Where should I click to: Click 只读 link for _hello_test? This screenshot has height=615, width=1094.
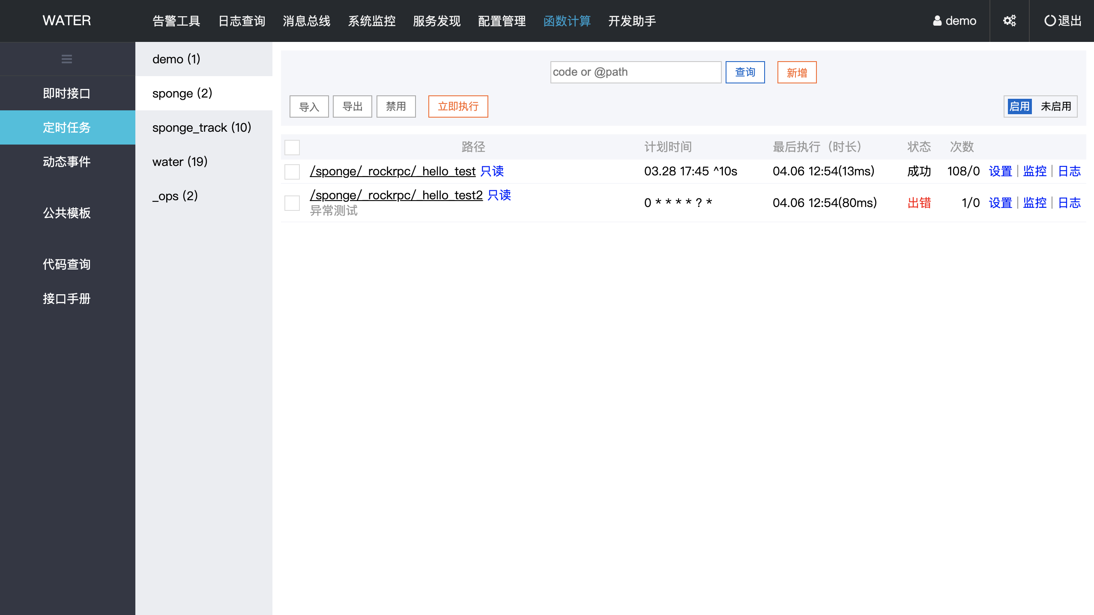pyautogui.click(x=492, y=171)
